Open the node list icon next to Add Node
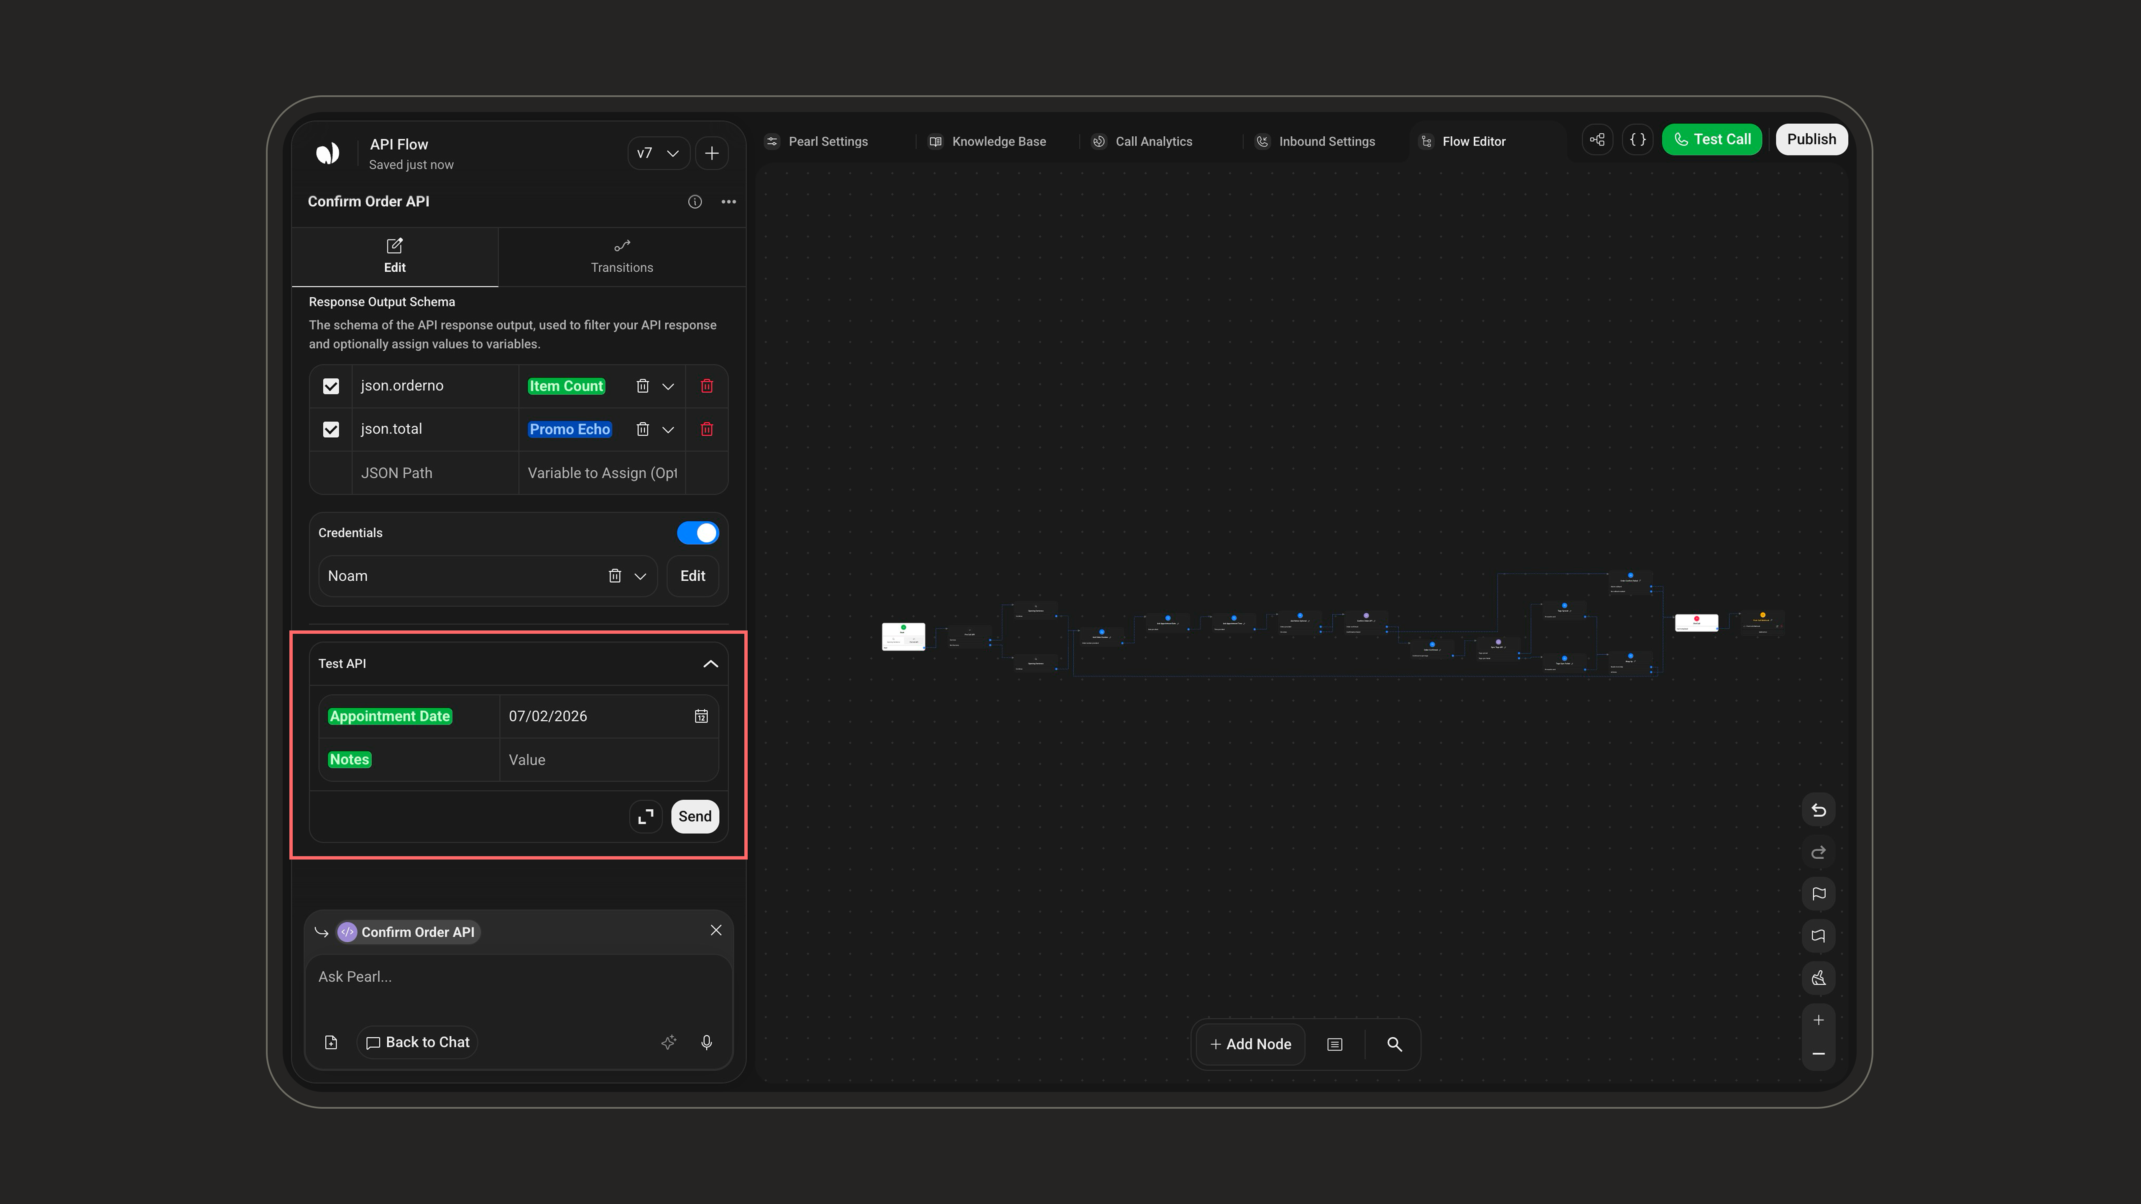Image resolution: width=2141 pixels, height=1204 pixels. [1335, 1044]
